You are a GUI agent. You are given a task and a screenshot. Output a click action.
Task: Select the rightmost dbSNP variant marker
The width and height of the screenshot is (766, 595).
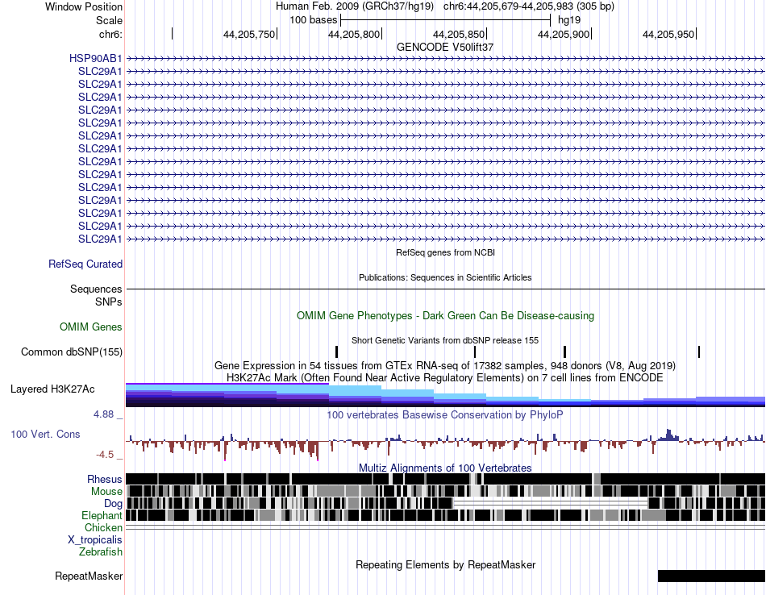click(699, 352)
